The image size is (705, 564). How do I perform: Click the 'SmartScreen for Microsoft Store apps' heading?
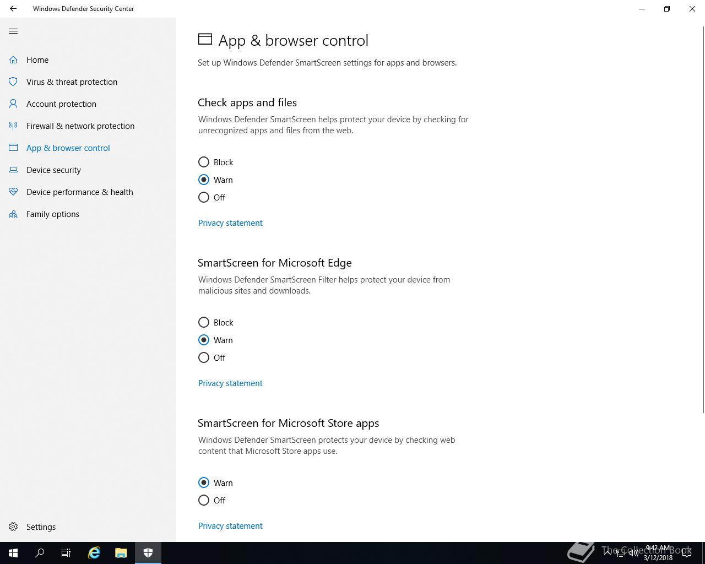click(x=289, y=423)
